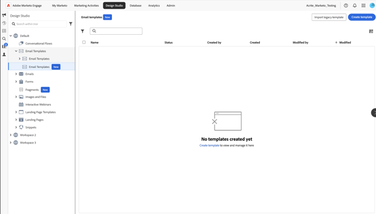Click the tree filter funnel icon
The height and width of the screenshot is (214, 376).
(71, 24)
